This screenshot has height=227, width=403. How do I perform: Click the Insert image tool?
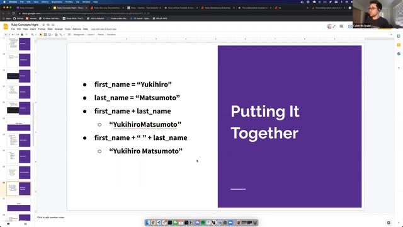point(49,35)
